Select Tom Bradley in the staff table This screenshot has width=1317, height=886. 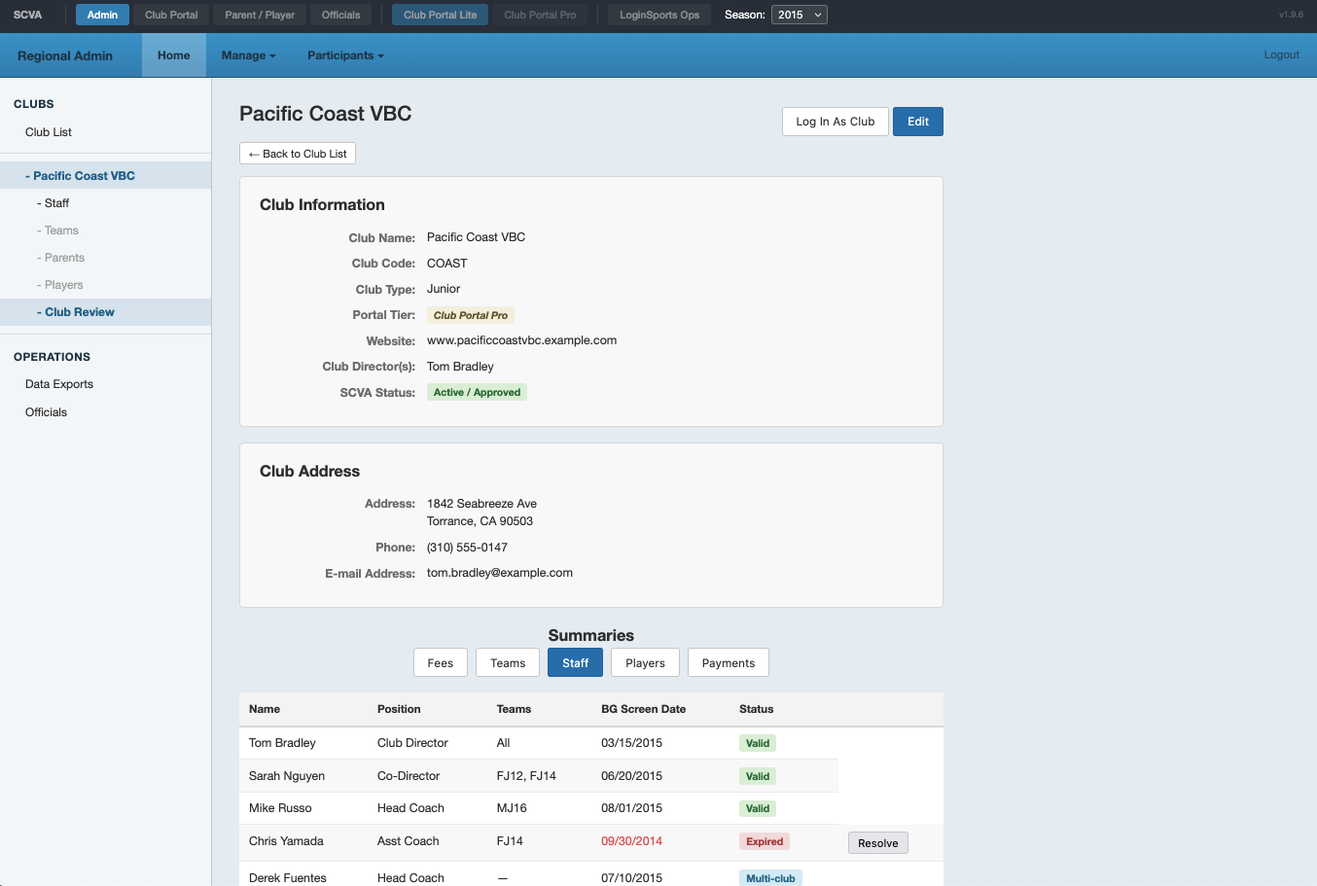pos(282,743)
